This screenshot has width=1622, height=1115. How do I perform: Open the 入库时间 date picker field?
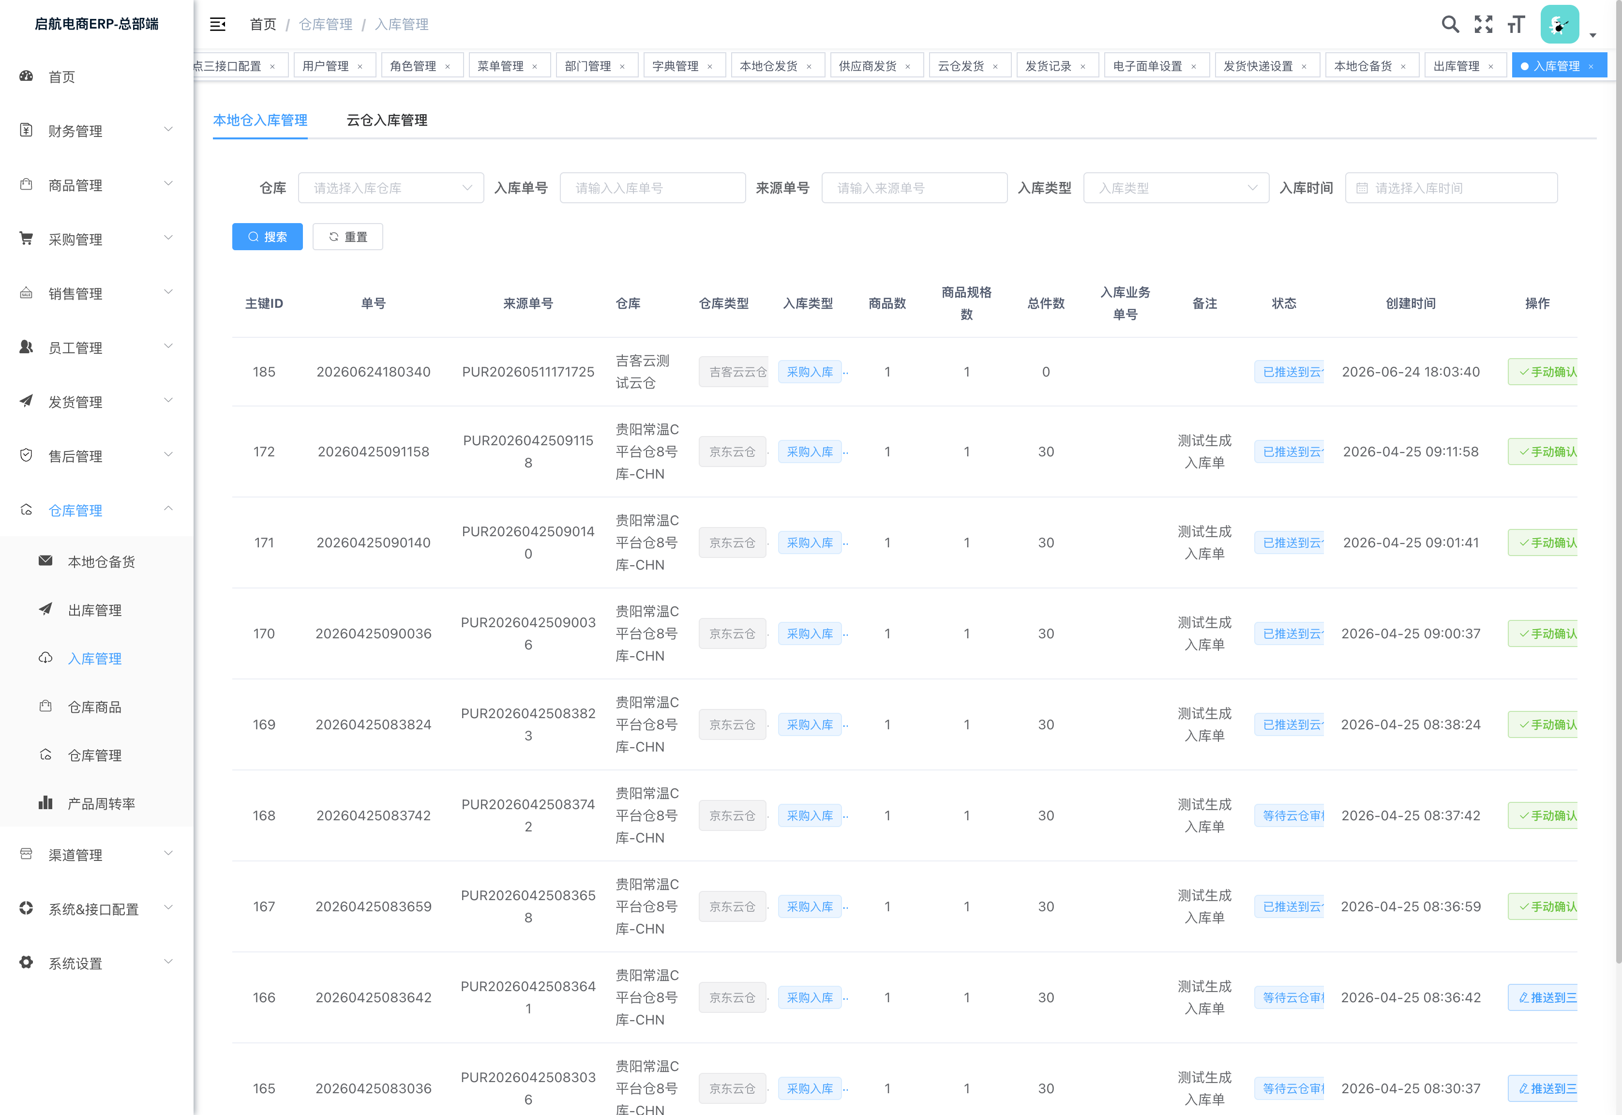1451,188
